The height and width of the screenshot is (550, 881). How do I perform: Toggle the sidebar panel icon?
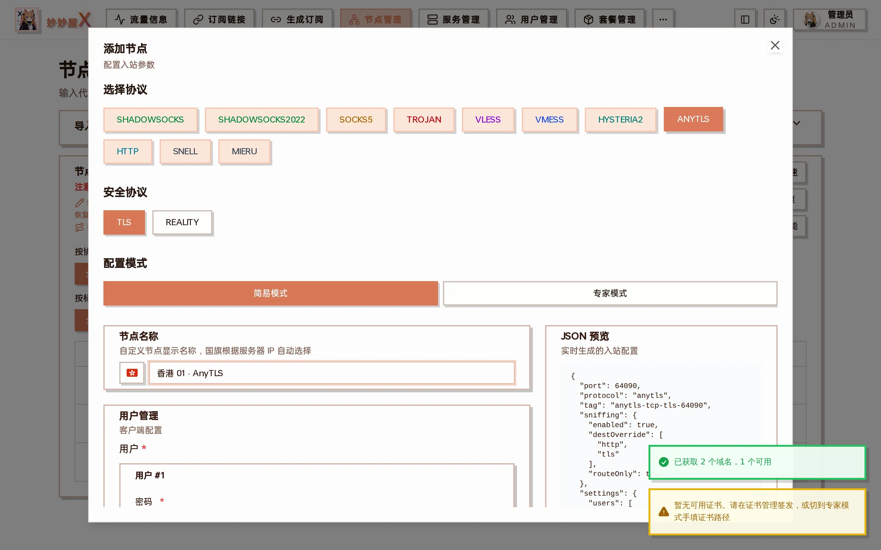tap(745, 20)
